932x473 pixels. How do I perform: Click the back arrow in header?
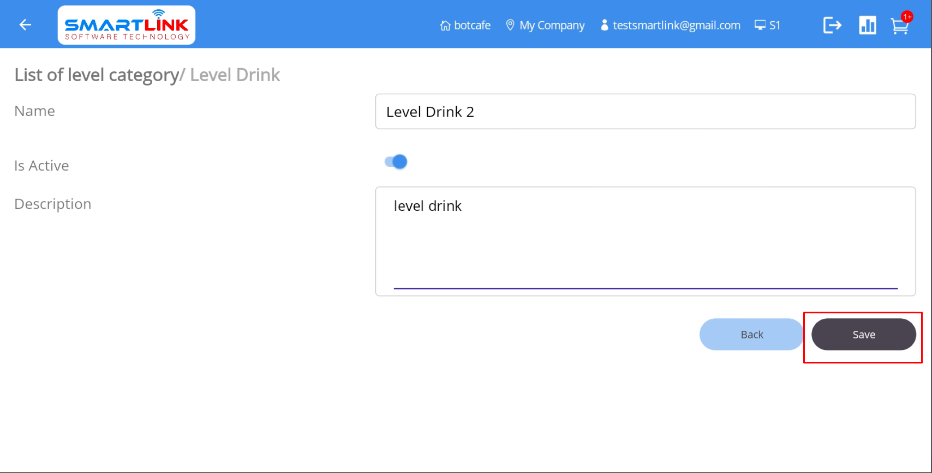pos(25,25)
